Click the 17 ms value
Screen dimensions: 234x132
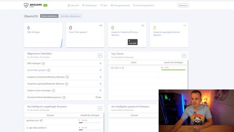pyautogui.click(x=98, y=97)
